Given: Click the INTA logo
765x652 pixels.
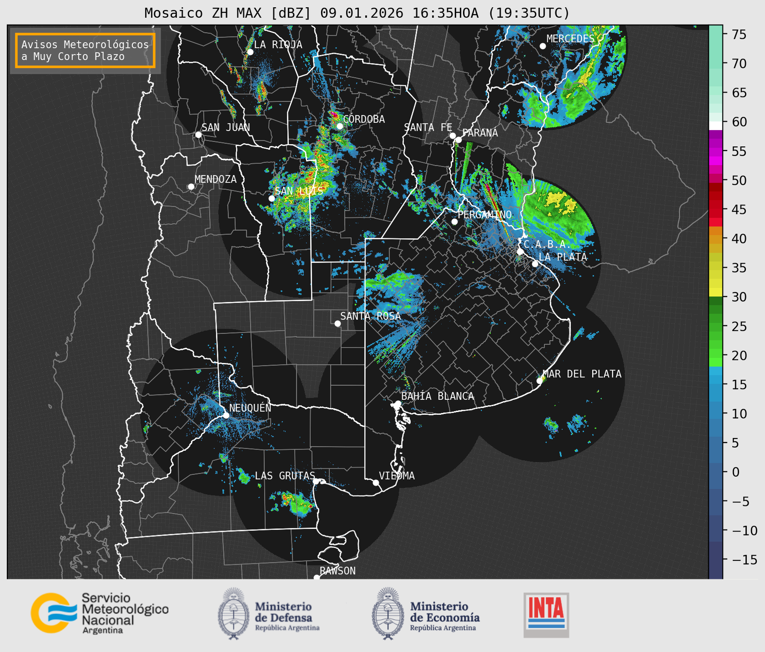Looking at the screenshot, I should click(546, 615).
